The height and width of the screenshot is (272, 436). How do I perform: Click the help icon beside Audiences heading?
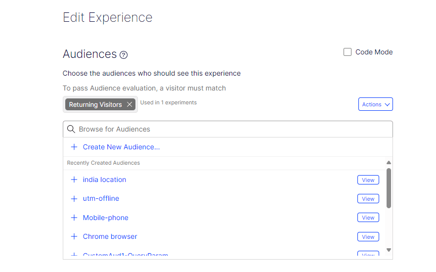pyautogui.click(x=124, y=55)
